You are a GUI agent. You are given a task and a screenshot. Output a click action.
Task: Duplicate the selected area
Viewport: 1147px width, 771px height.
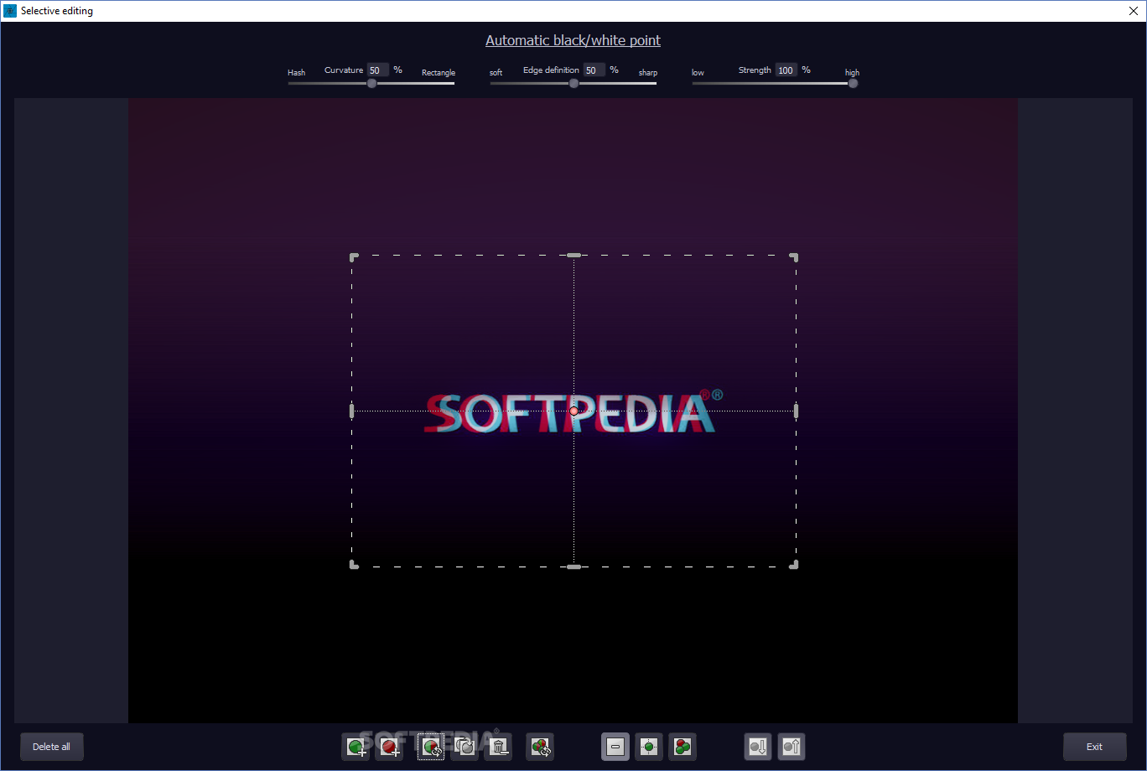click(465, 747)
